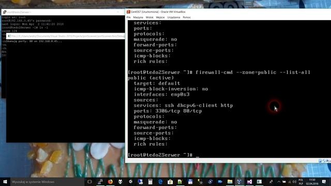The width and height of the screenshot is (331, 186).
Task: Open the Urządzenia menu in VirtualBox
Action: [174, 17]
